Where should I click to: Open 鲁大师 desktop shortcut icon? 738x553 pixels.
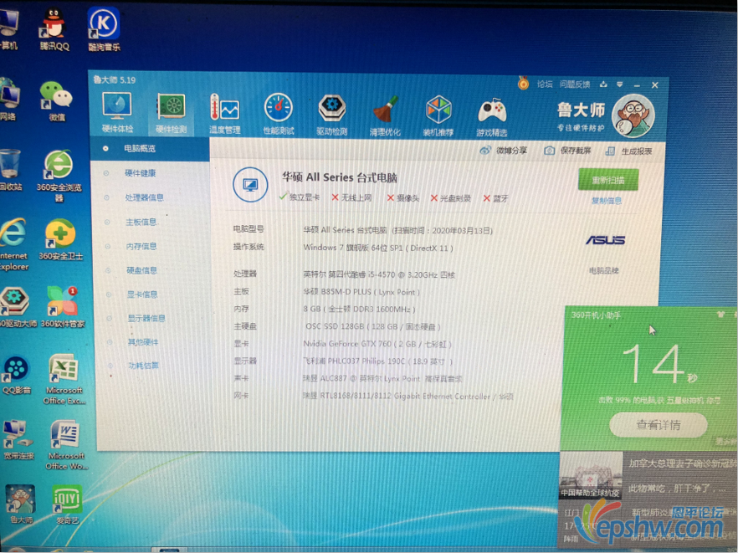pyautogui.click(x=21, y=504)
